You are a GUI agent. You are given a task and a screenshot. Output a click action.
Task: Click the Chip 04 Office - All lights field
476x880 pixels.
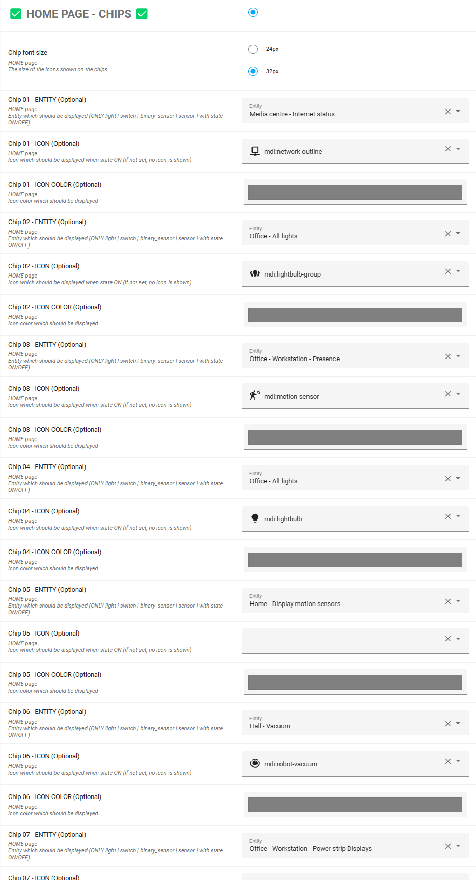click(x=341, y=479)
